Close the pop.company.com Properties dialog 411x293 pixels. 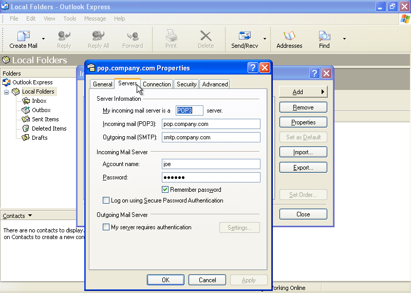click(265, 68)
